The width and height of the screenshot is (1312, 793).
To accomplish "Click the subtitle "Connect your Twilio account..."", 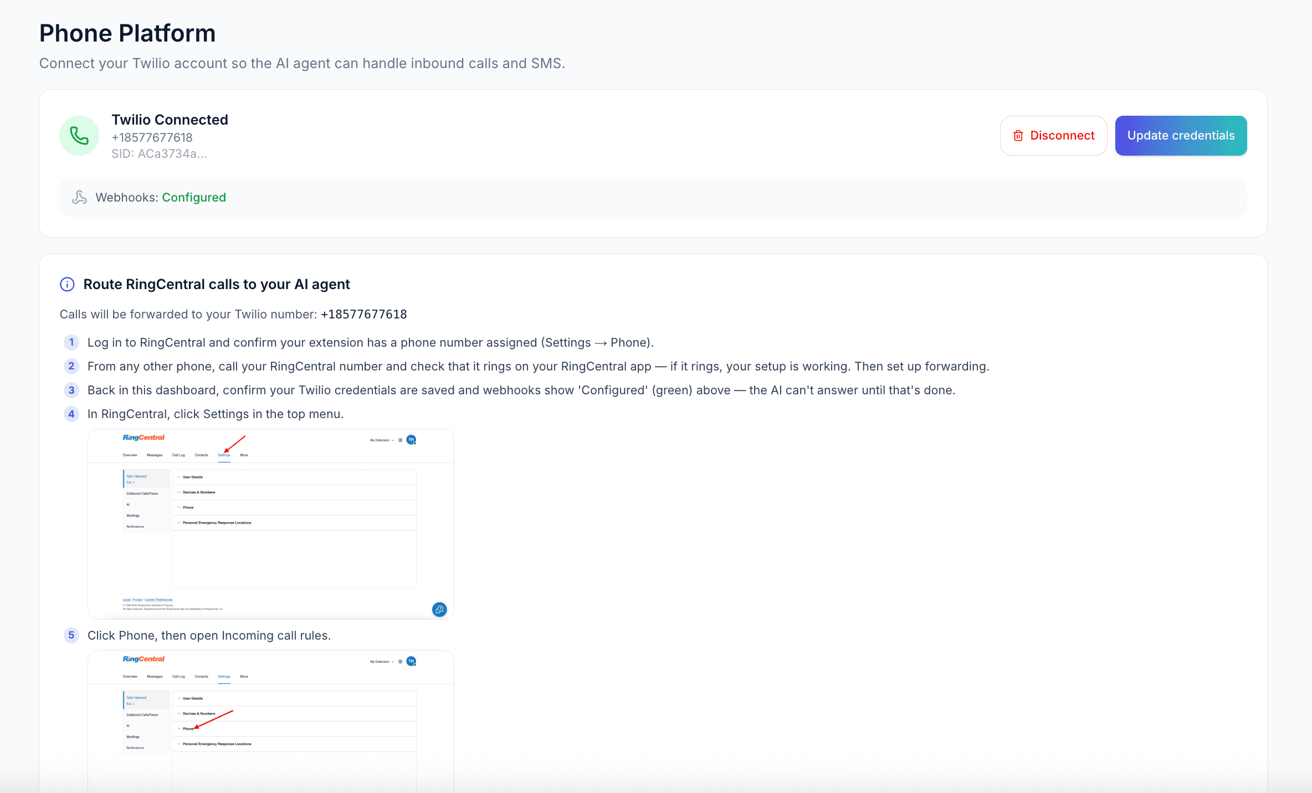I will [x=302, y=63].
